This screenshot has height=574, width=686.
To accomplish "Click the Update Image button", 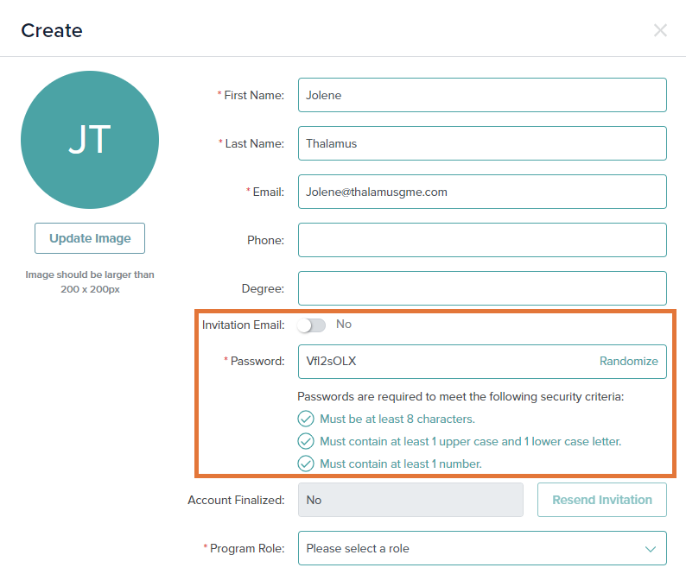I will pos(90,238).
